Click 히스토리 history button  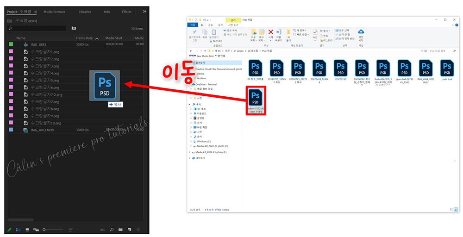(326, 40)
